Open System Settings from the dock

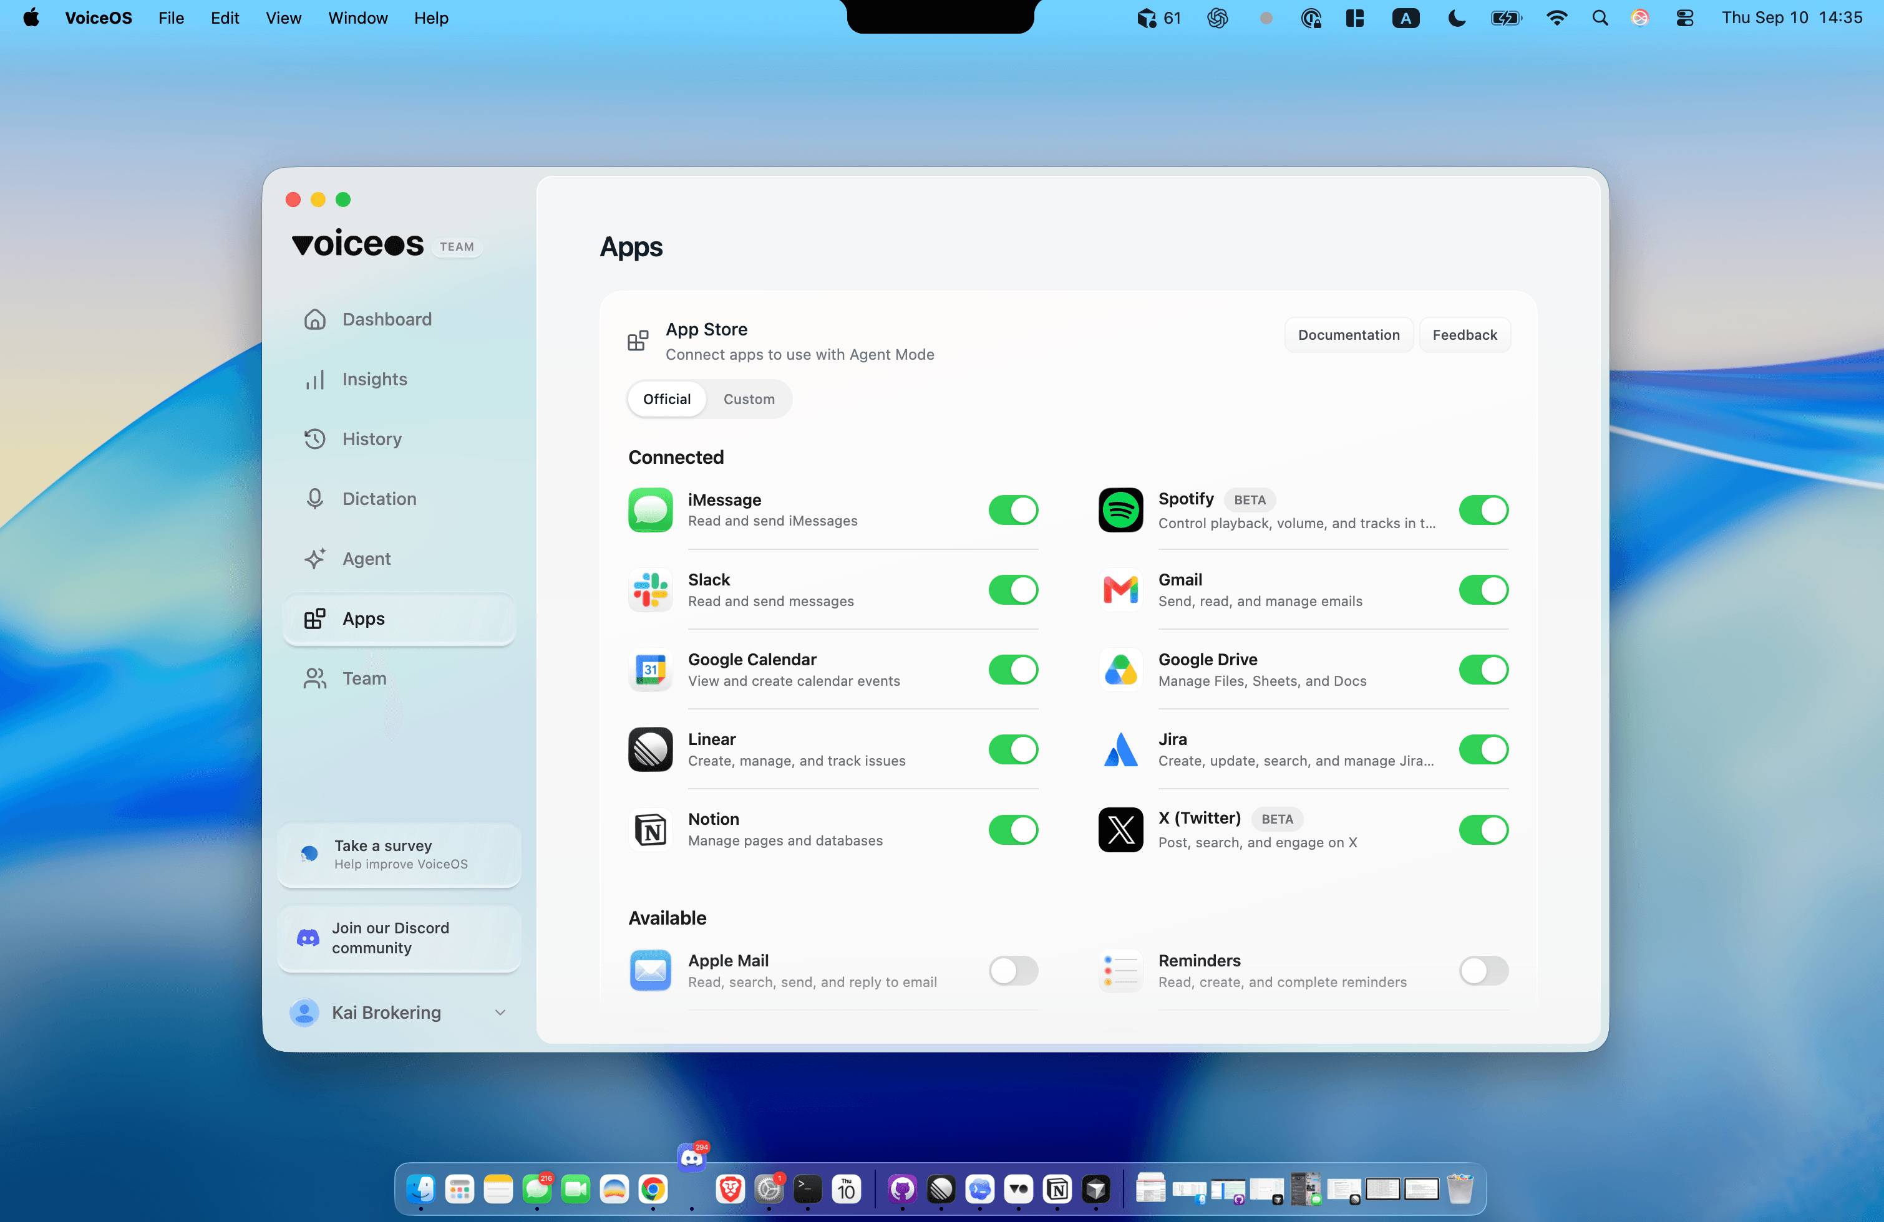[x=769, y=1189]
